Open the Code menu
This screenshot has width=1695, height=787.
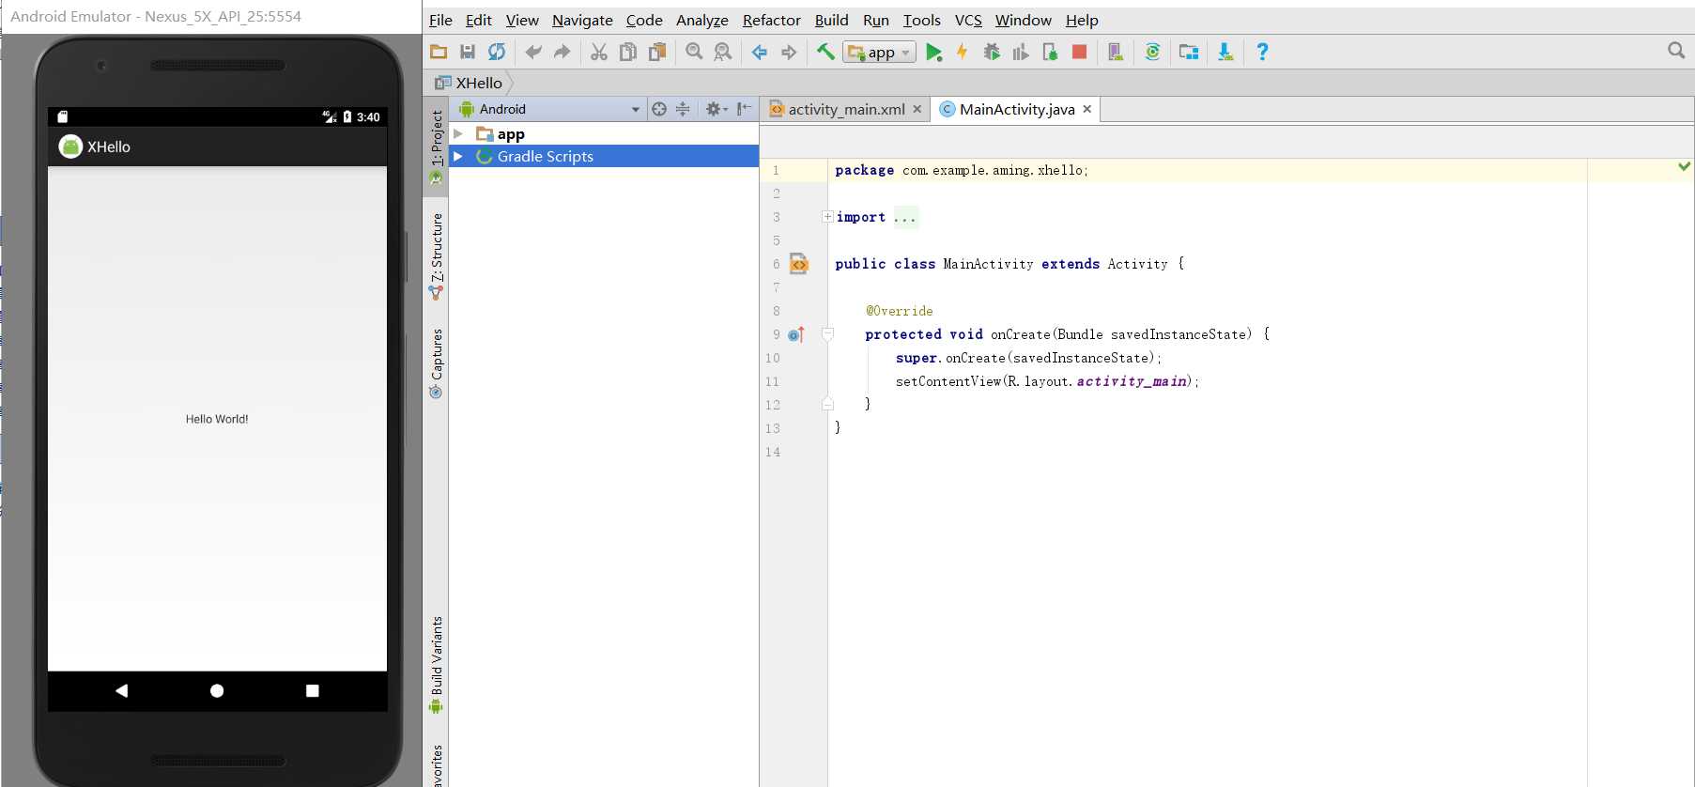644,20
